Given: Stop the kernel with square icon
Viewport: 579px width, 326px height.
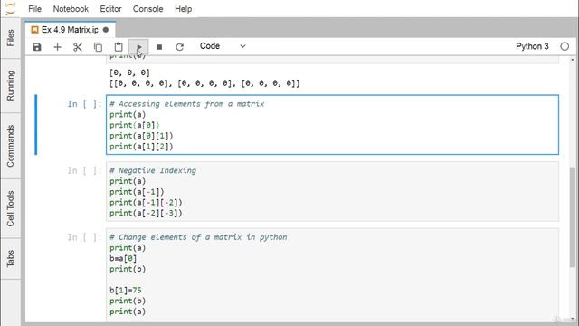Looking at the screenshot, I should coord(159,47).
